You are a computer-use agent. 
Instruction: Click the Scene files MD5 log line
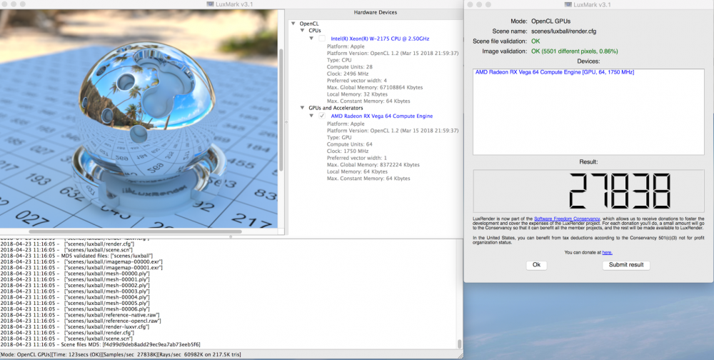(100, 344)
